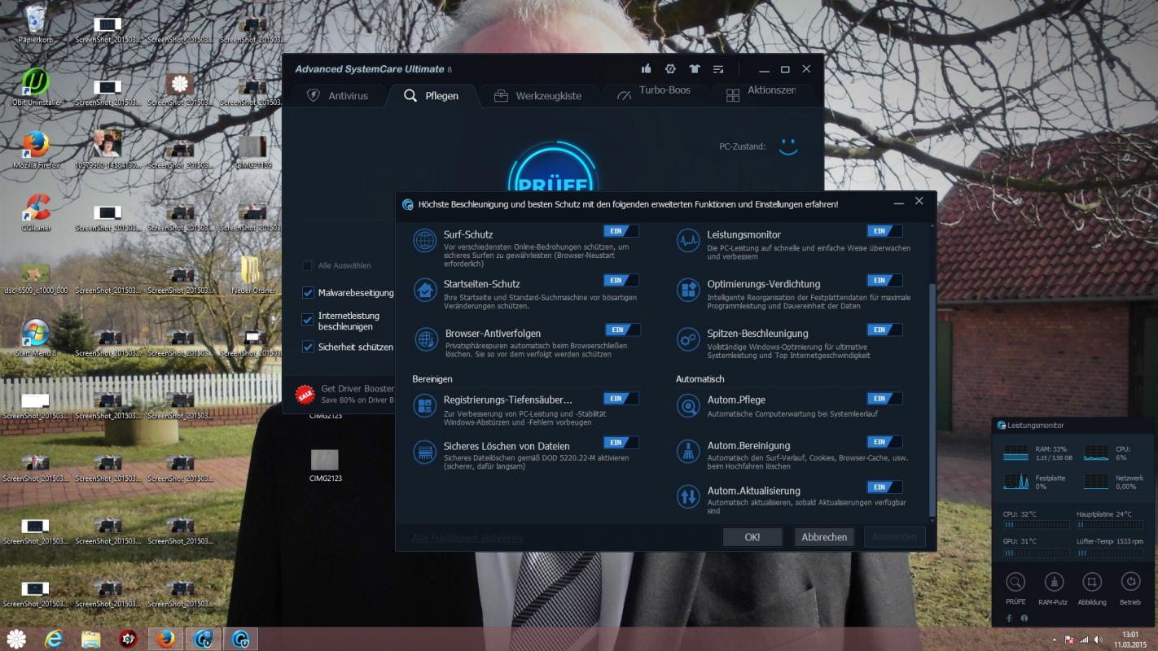The height and width of the screenshot is (651, 1158).
Task: Open the settings hexagon icon in SystemCare title bar
Action: [670, 69]
